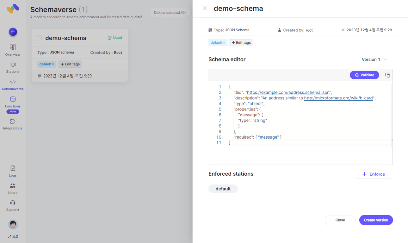The height and width of the screenshot is (243, 408).
Task: Close the demo-schema panel with X
Action: click(205, 8)
